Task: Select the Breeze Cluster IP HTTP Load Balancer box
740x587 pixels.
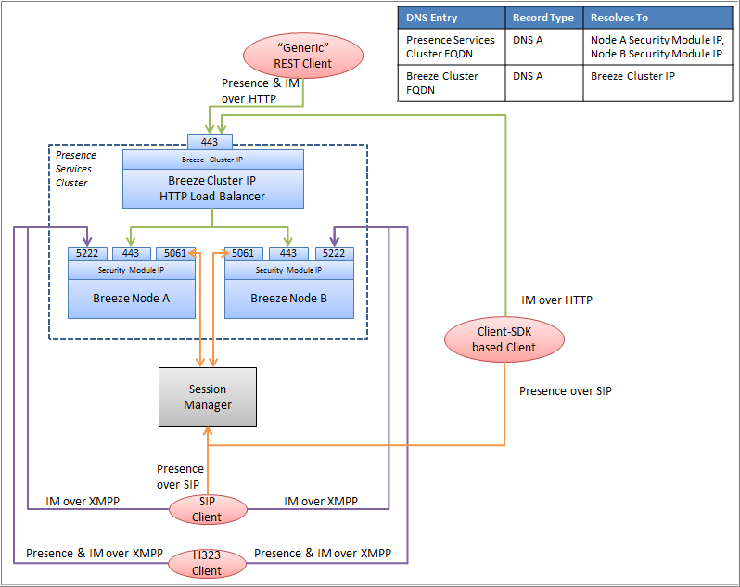Action: point(213,188)
